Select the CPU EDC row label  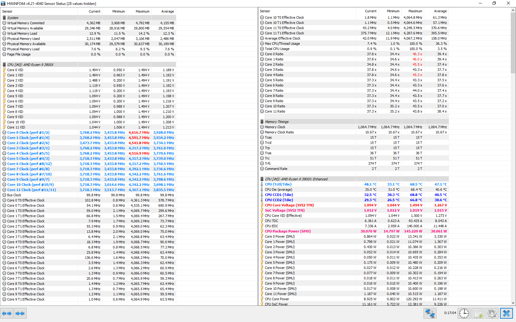coord(272,226)
